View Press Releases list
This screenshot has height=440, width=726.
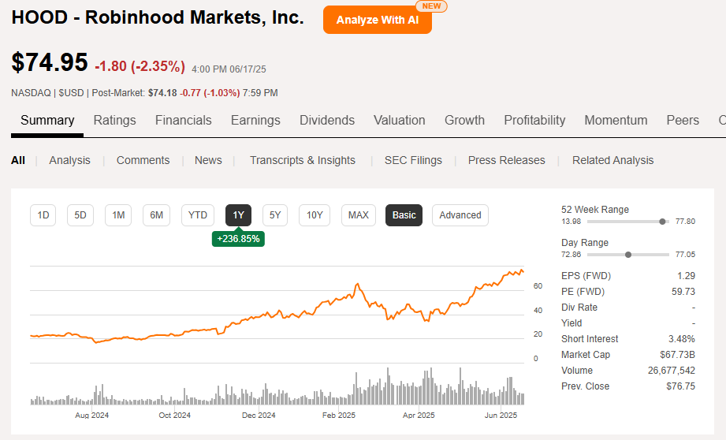point(506,160)
